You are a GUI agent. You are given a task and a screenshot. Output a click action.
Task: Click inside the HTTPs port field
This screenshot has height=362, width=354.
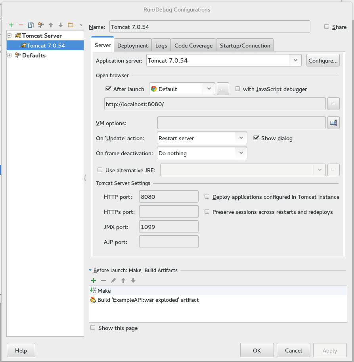point(168,211)
